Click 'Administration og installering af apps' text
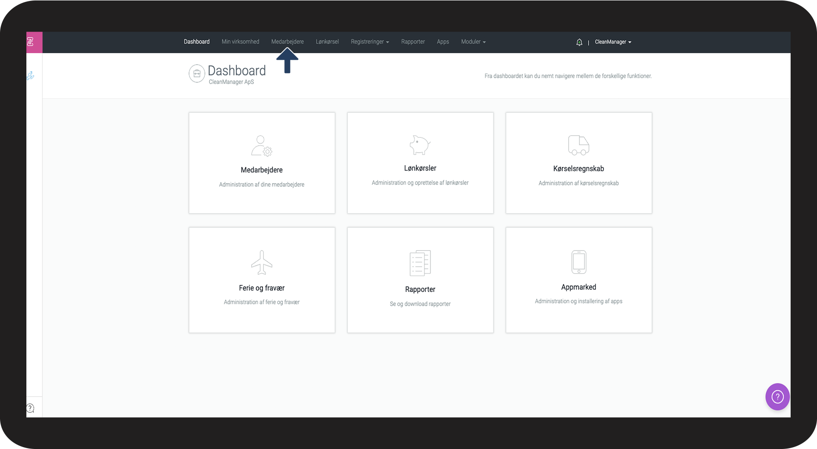The height and width of the screenshot is (449, 817). tap(578, 301)
